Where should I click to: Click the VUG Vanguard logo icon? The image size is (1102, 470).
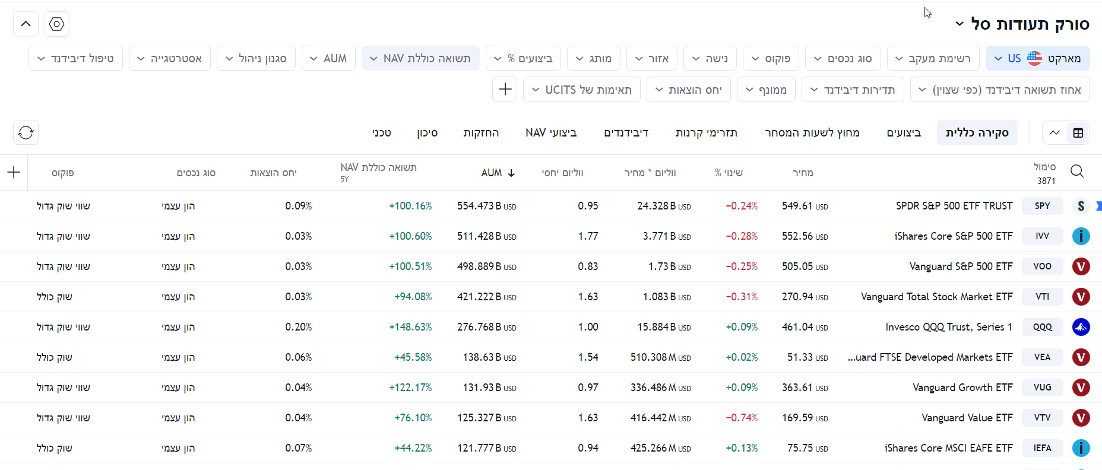coord(1081,388)
